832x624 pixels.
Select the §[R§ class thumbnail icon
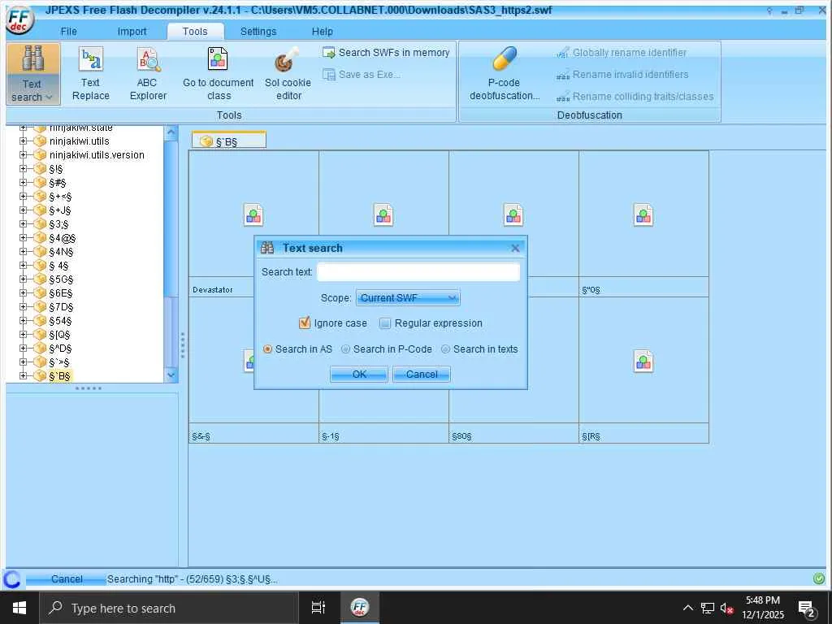(643, 362)
